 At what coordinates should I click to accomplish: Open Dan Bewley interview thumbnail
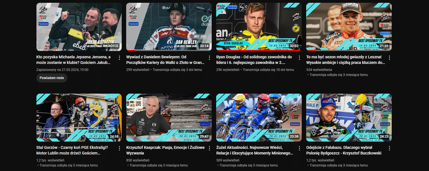[x=169, y=27]
